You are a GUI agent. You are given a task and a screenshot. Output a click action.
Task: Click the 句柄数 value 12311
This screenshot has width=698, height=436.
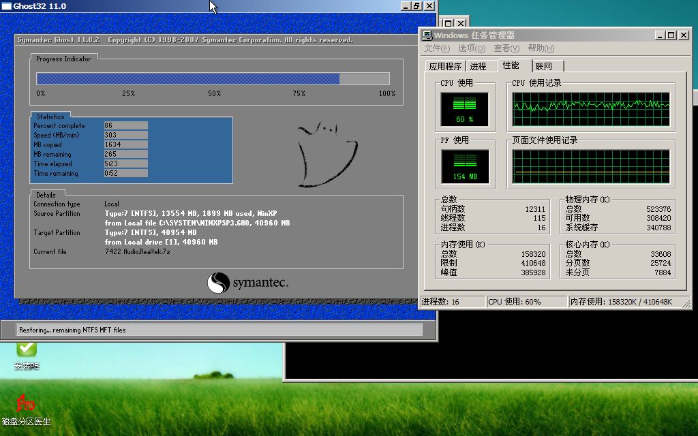(x=535, y=209)
